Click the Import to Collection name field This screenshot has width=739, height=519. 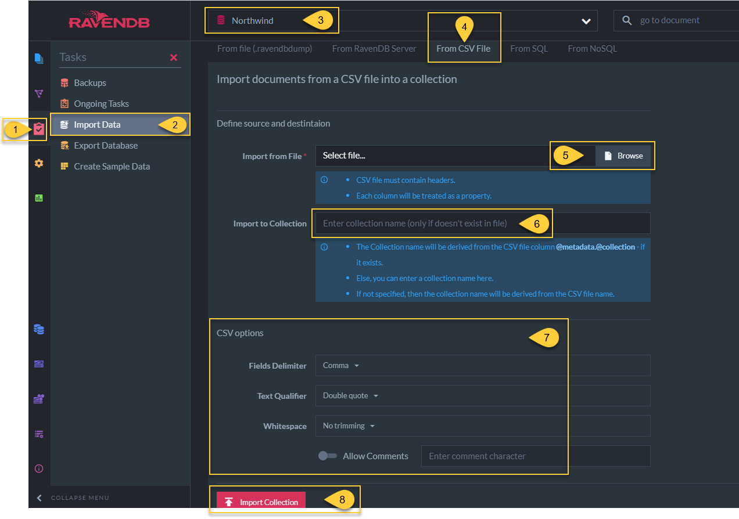(x=483, y=224)
